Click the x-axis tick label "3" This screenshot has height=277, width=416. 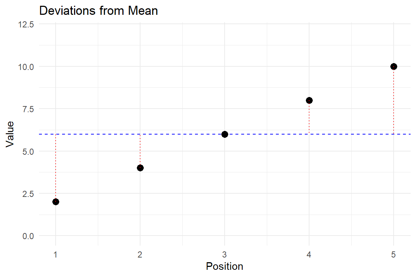(225, 254)
